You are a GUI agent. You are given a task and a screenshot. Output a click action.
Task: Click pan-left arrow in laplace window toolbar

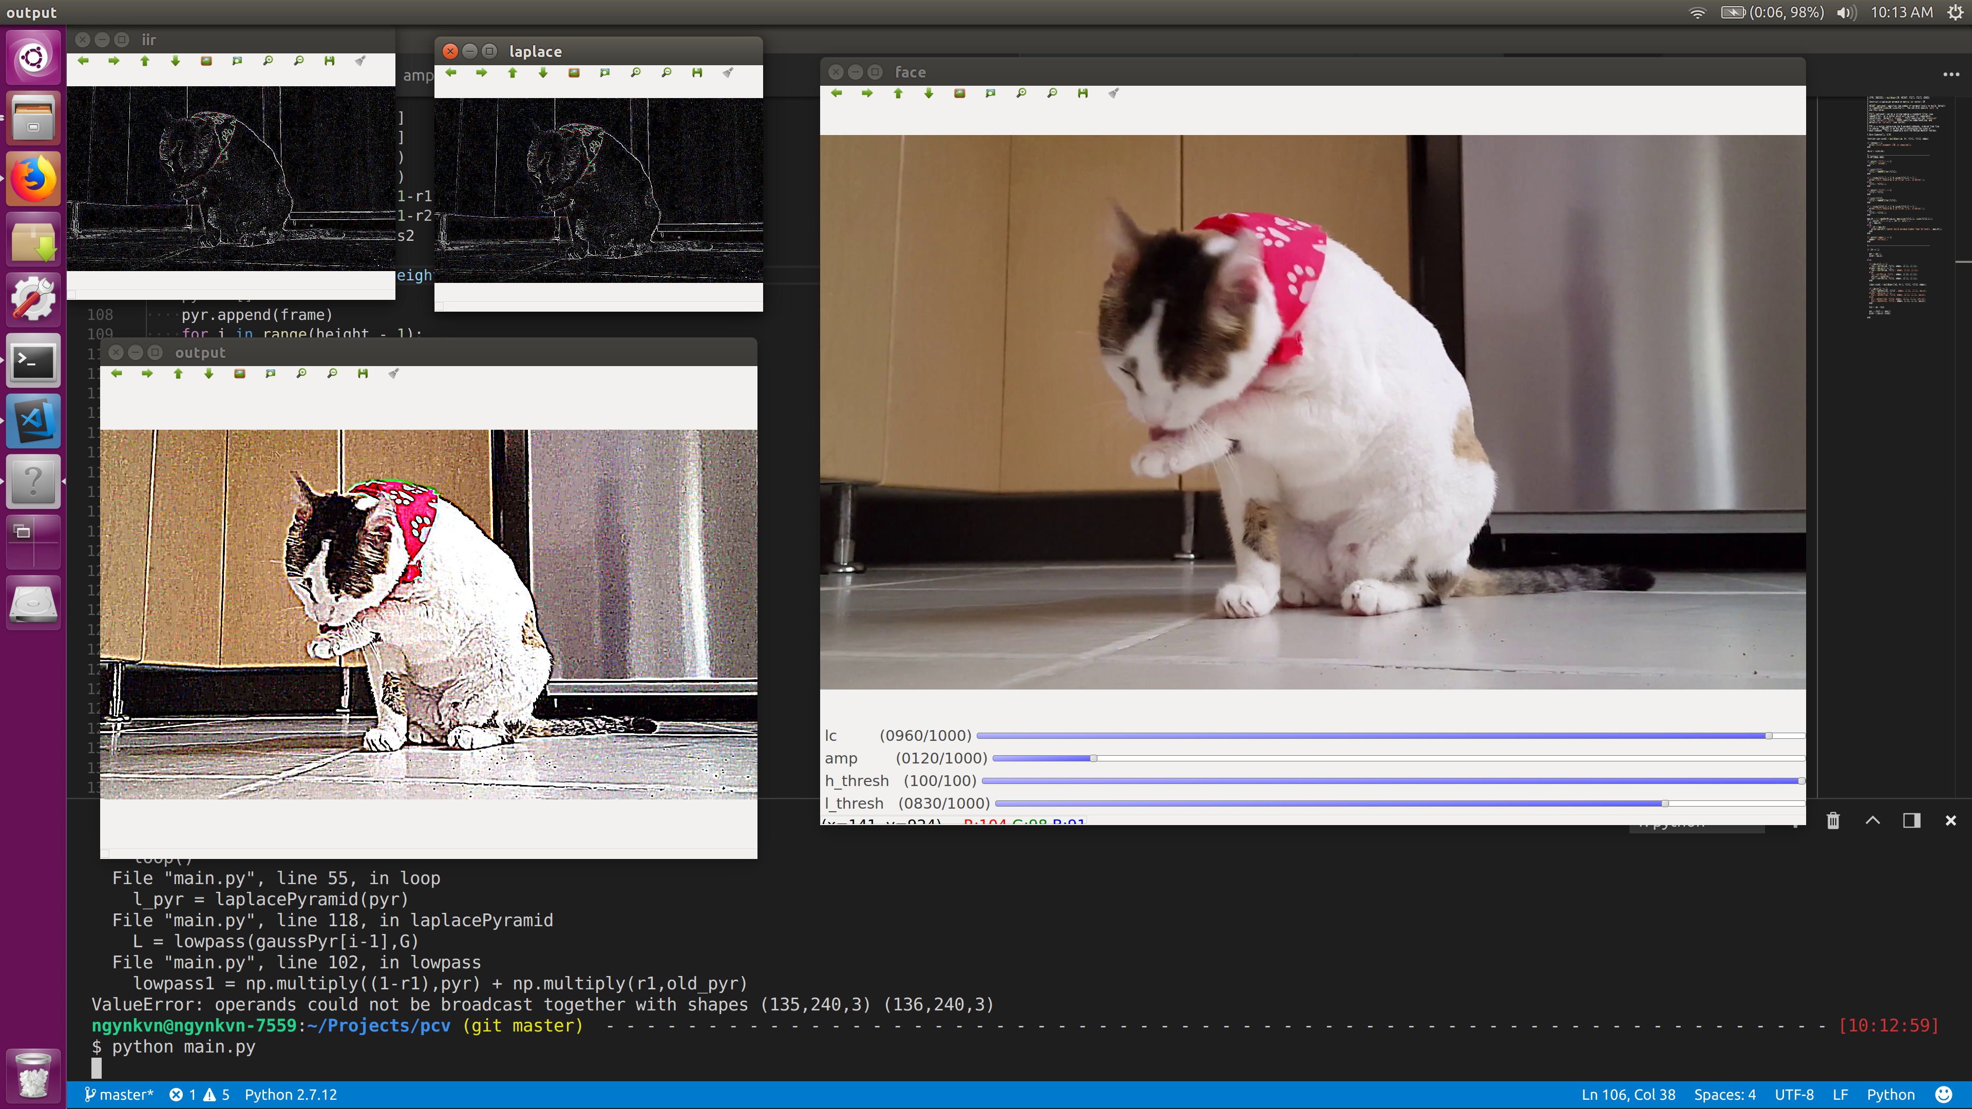(451, 73)
